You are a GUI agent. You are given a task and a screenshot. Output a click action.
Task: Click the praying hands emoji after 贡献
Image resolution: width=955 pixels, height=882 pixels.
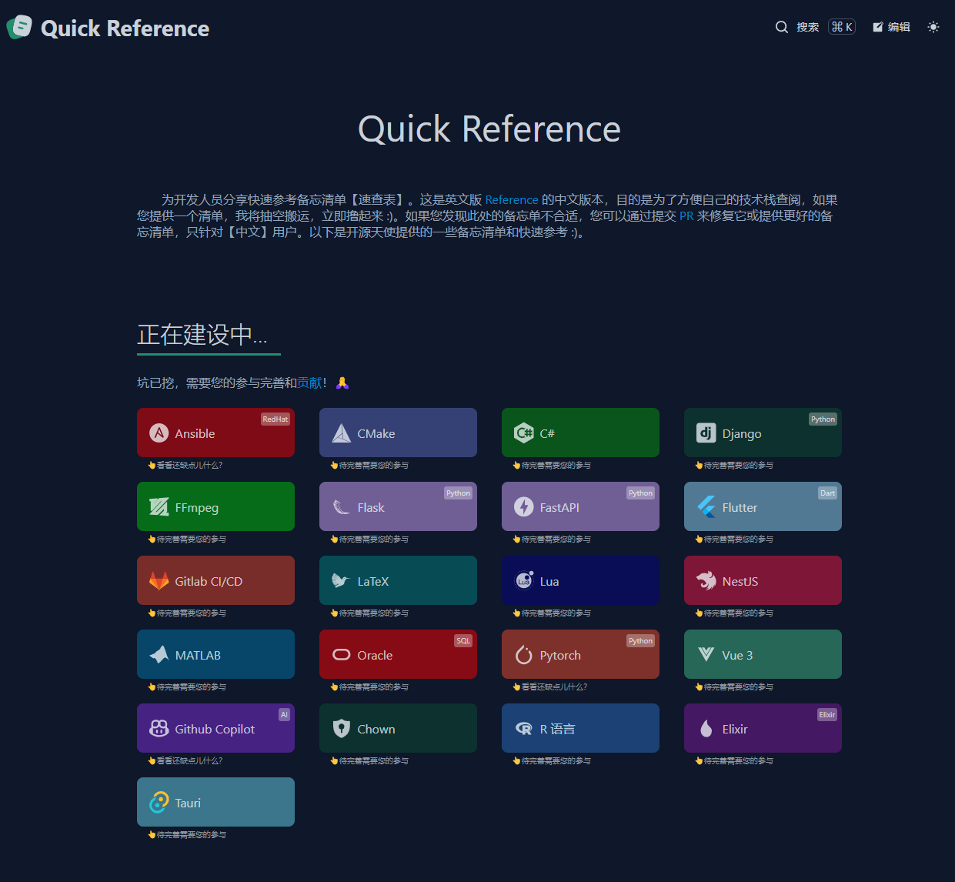(x=342, y=383)
